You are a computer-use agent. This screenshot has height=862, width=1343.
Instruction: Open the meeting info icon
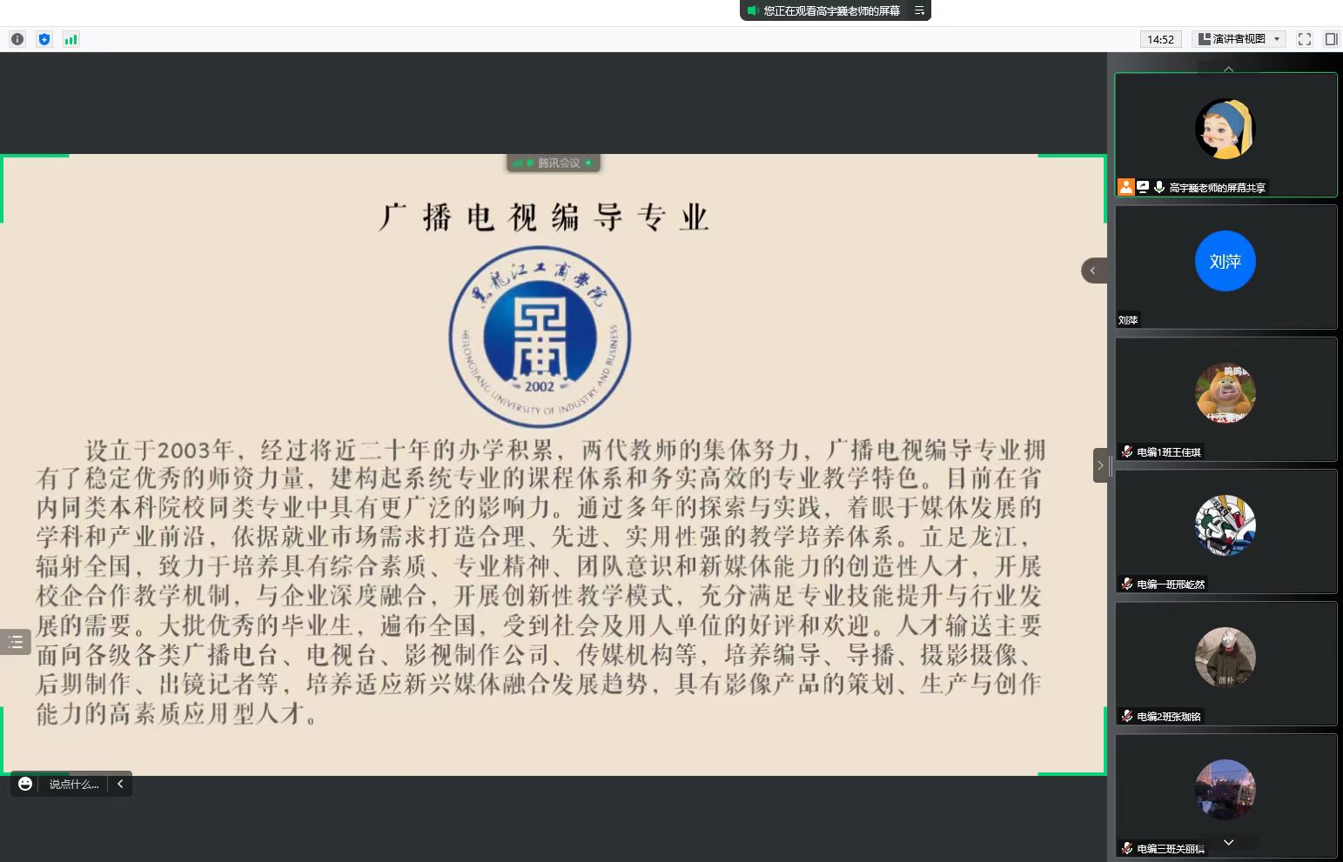coord(17,39)
